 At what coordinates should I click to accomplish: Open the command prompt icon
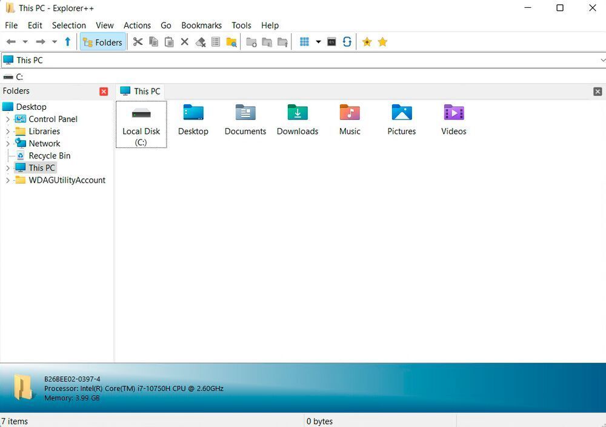pyautogui.click(x=331, y=42)
